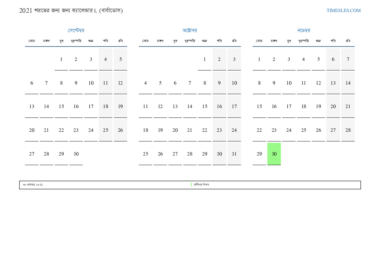Click the calendar page title text

pos(71,10)
